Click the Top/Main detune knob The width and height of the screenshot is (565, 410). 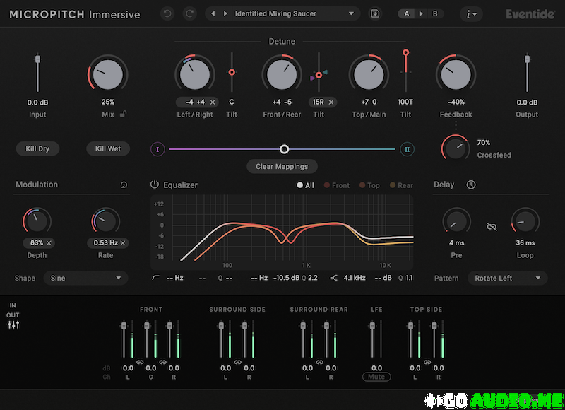pyautogui.click(x=369, y=74)
